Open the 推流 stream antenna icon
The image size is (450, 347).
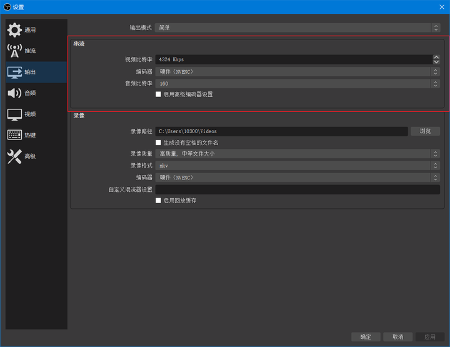(x=14, y=51)
